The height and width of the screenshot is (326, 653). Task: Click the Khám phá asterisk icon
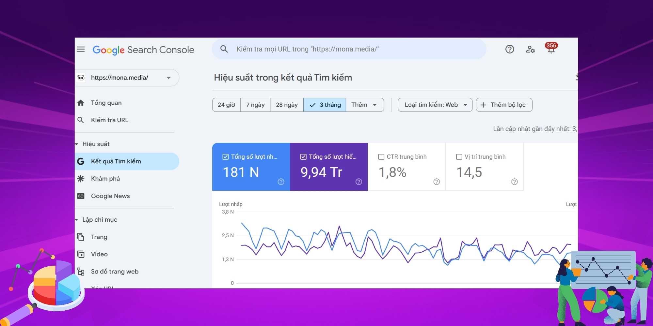pos(81,179)
